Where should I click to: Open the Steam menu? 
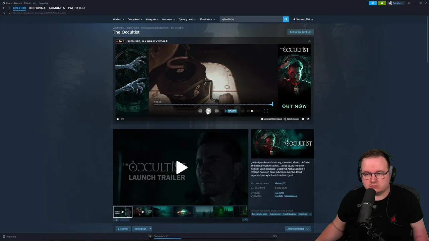pos(7,3)
